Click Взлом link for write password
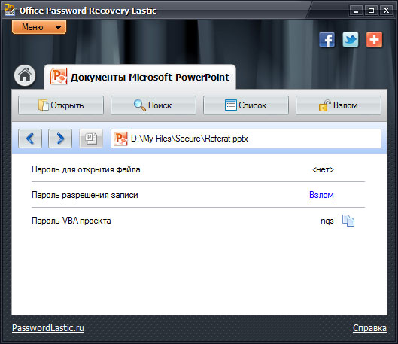The height and width of the screenshot is (344, 398). point(321,195)
